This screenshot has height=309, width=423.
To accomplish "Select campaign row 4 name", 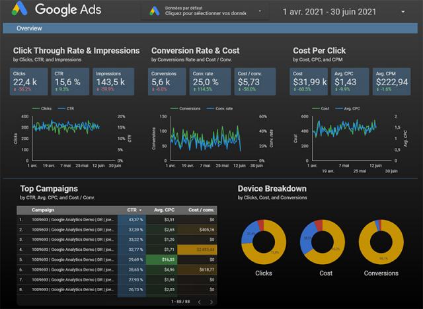I will pos(73,250).
